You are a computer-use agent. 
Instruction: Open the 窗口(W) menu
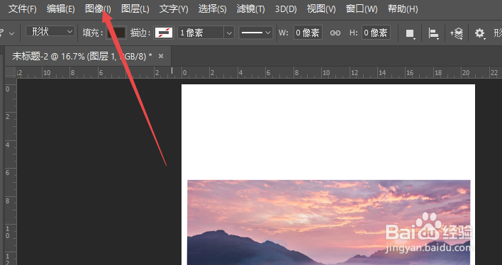pyautogui.click(x=362, y=9)
